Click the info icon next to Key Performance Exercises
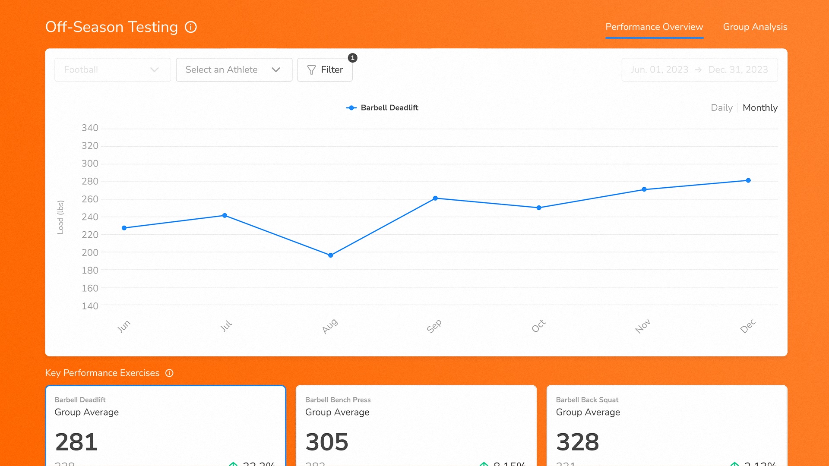The width and height of the screenshot is (829, 466). coord(169,373)
